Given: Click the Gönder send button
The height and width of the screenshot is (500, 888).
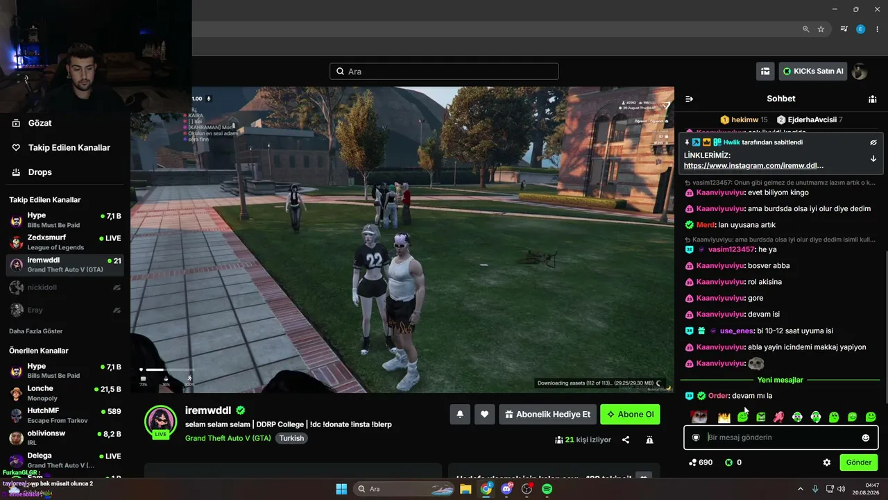Looking at the screenshot, I should tap(858, 462).
